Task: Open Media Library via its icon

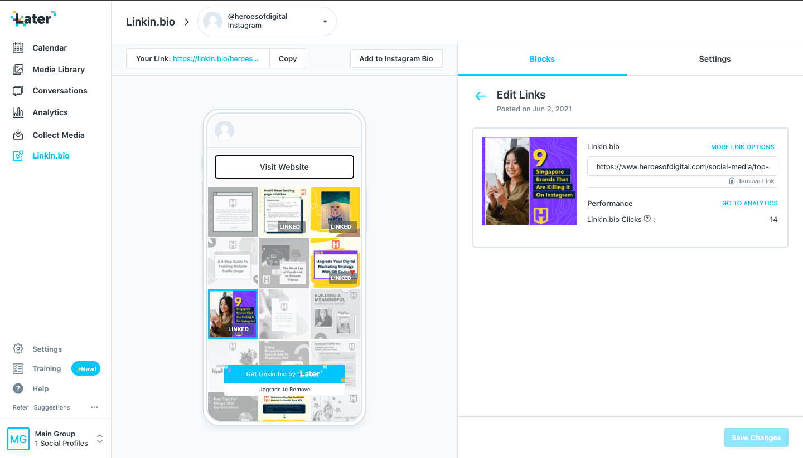Action: click(18, 70)
